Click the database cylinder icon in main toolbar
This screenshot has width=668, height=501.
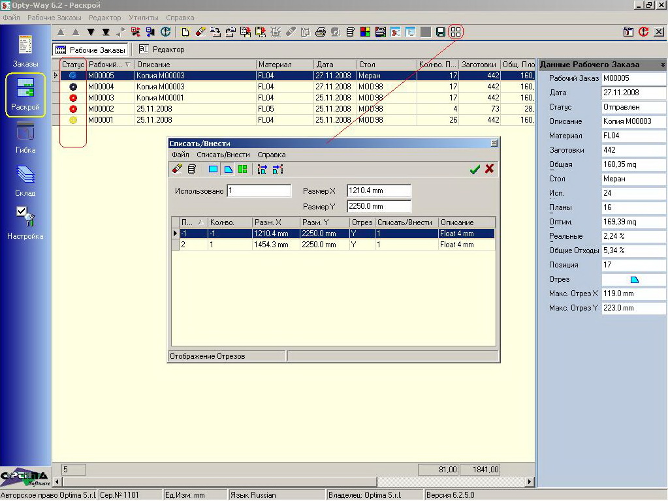point(350,32)
